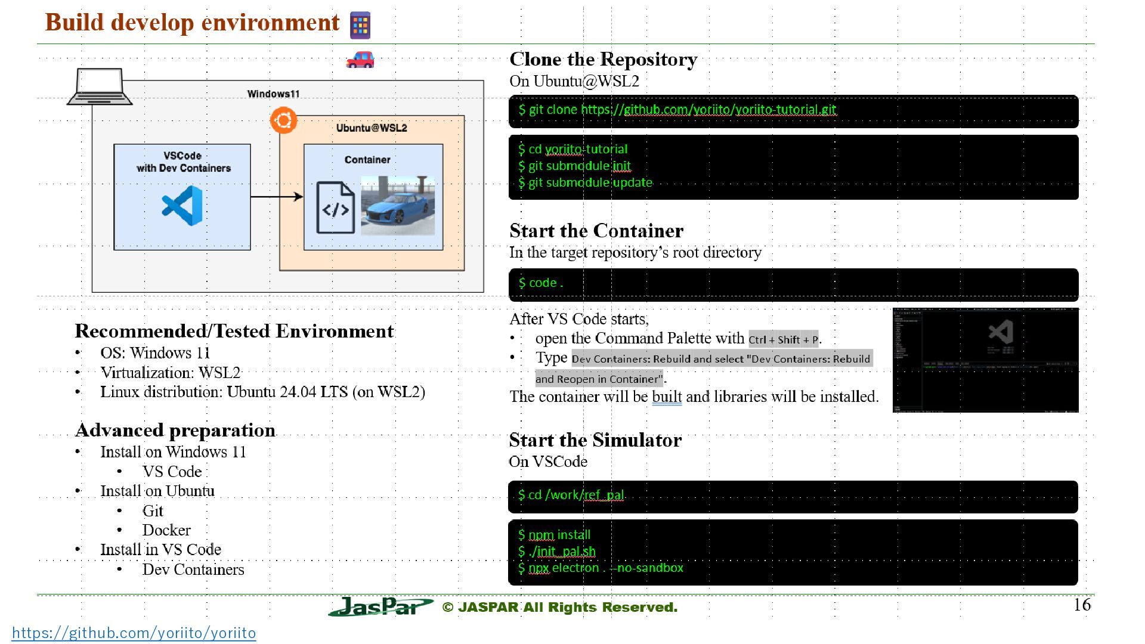Click the VS Code screenshot thumbnail
The height and width of the screenshot is (644, 1145).
coord(985,360)
